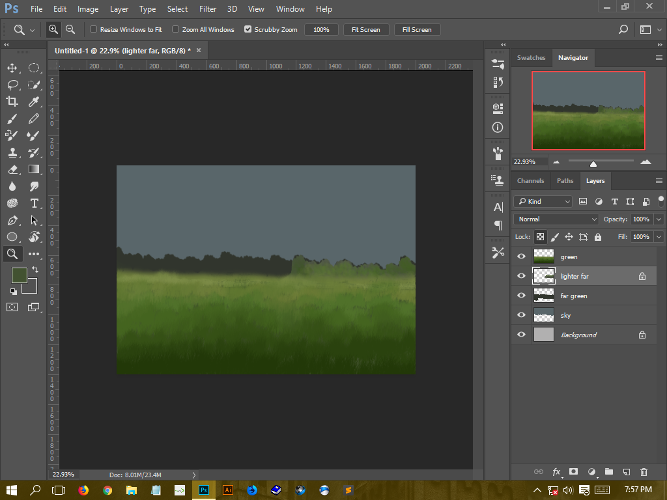Click the Fill Screen button
The width and height of the screenshot is (667, 500).
417,30
